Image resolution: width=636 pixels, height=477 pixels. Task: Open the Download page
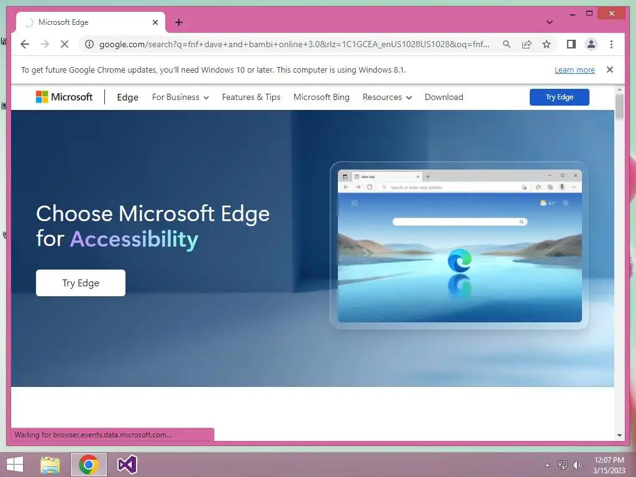click(x=443, y=98)
